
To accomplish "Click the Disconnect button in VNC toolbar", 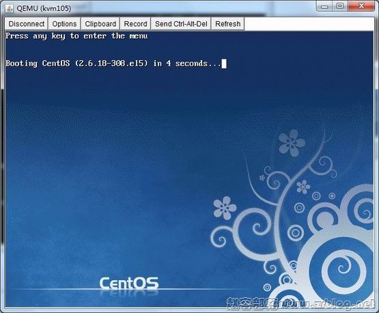I will (27, 24).
